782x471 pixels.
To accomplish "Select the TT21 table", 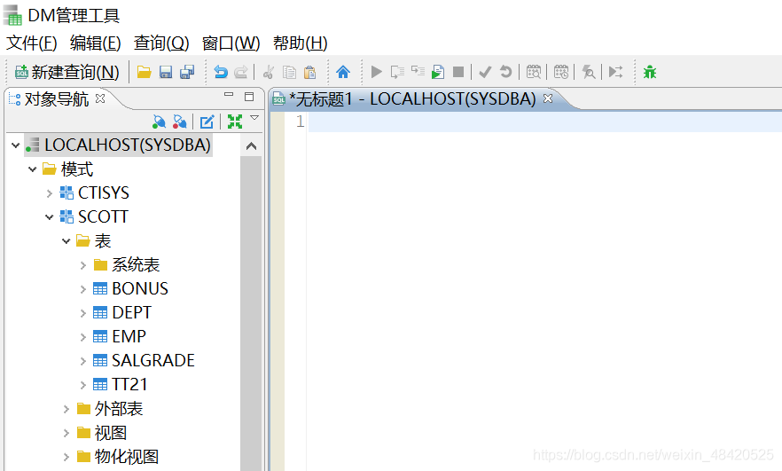I will click(121, 385).
